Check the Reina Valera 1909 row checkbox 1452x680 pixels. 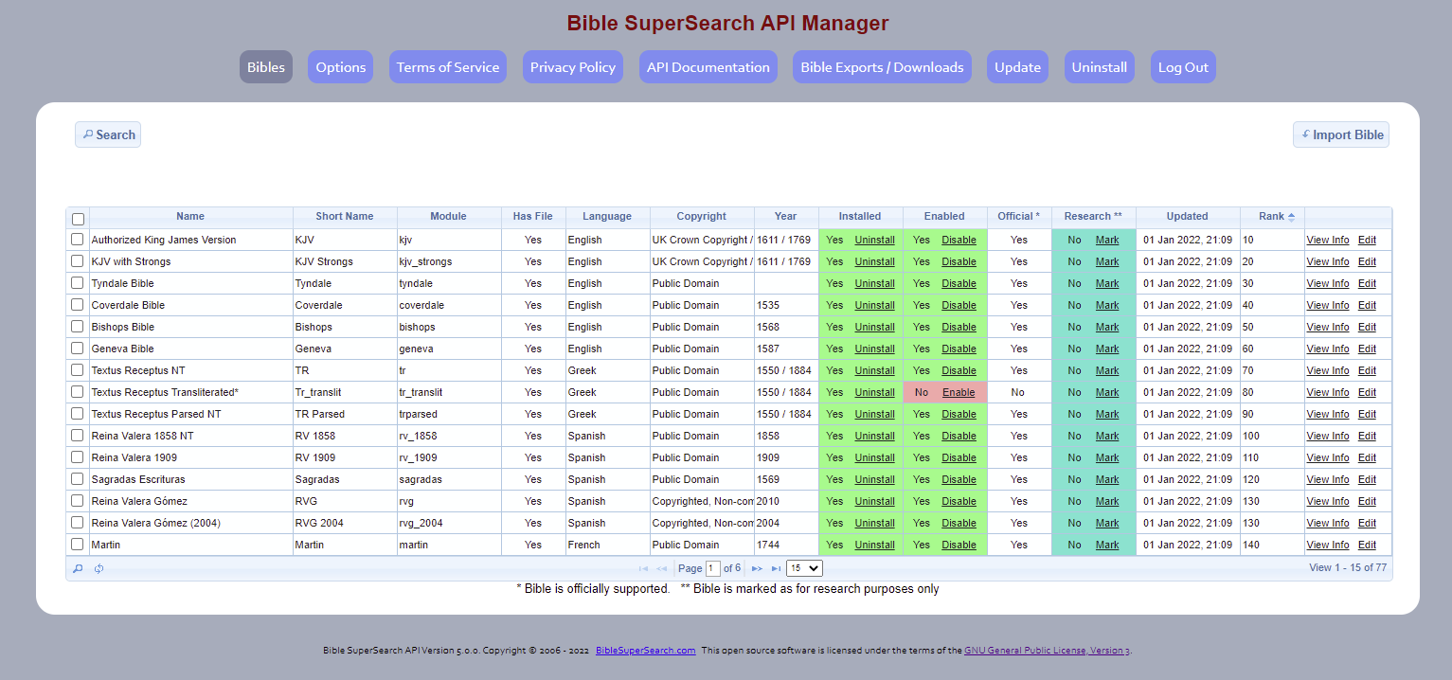78,457
